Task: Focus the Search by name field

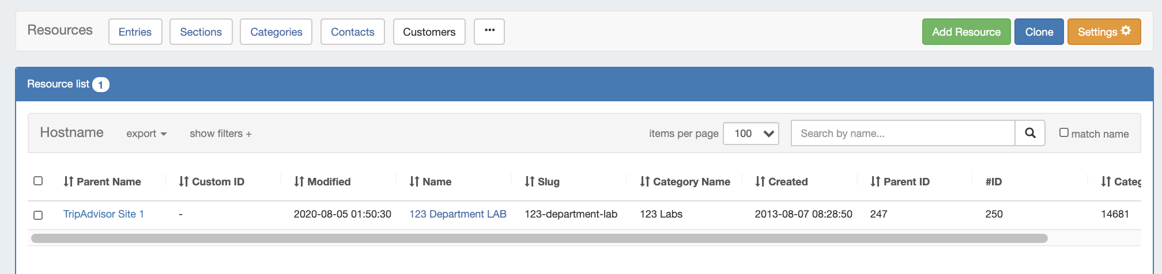Action: coord(903,134)
